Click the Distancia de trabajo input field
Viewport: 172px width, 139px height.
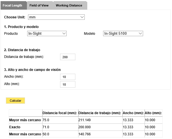pos(68,57)
